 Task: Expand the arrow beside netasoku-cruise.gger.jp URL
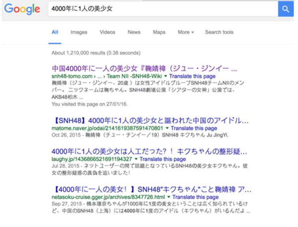pyautogui.click(x=169, y=197)
